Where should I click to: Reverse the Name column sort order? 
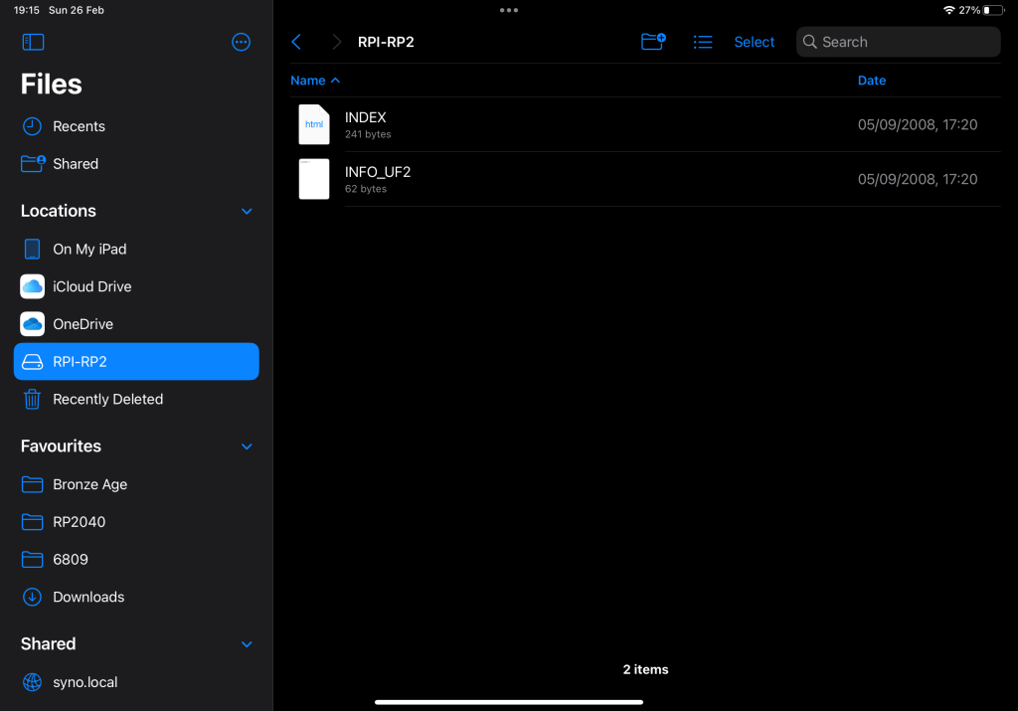pyautogui.click(x=315, y=80)
